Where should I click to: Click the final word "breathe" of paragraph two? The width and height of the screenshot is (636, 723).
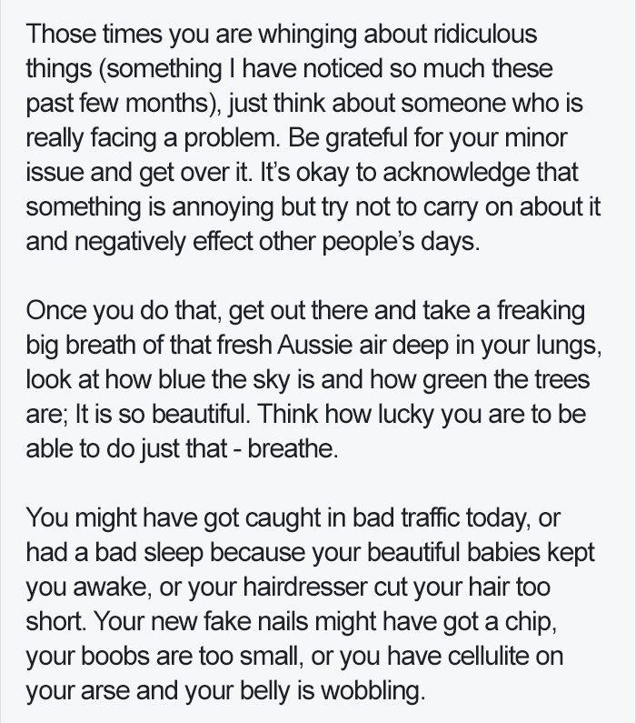click(x=293, y=448)
